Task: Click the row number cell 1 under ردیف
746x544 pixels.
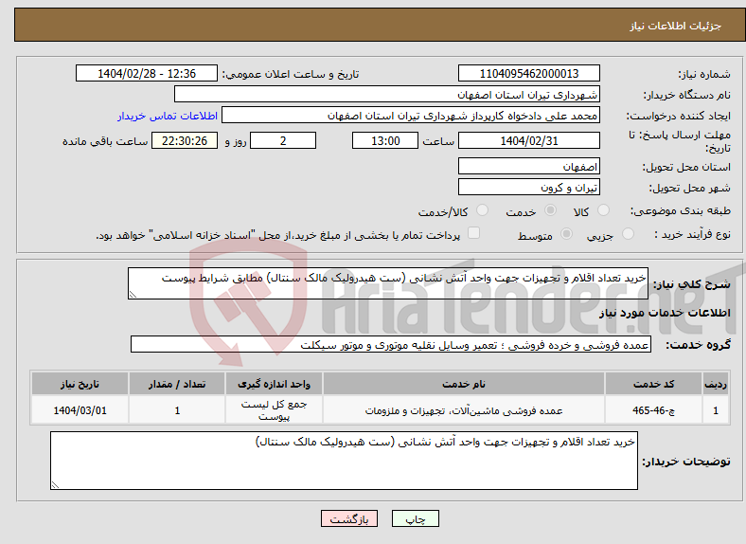Action: tap(716, 410)
